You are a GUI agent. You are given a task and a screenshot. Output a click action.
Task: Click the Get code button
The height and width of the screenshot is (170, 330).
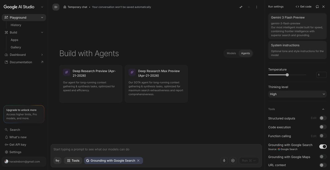304,7
